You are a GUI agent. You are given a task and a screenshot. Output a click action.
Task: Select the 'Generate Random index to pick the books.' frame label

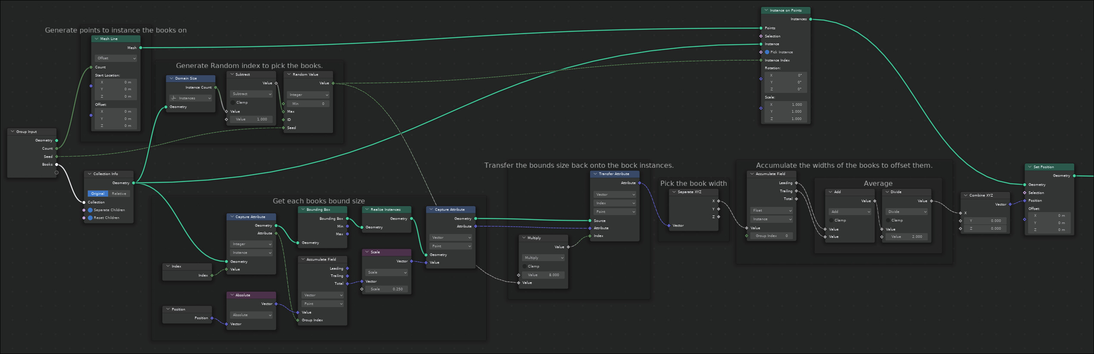(249, 66)
